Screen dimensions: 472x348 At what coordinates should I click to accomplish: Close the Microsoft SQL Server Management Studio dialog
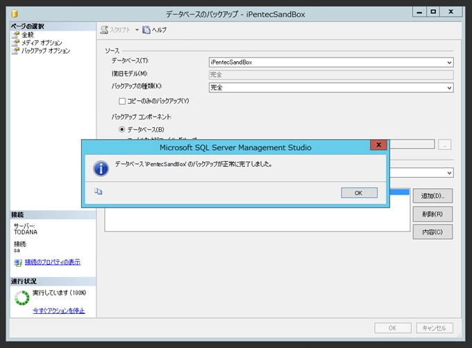pyautogui.click(x=379, y=145)
